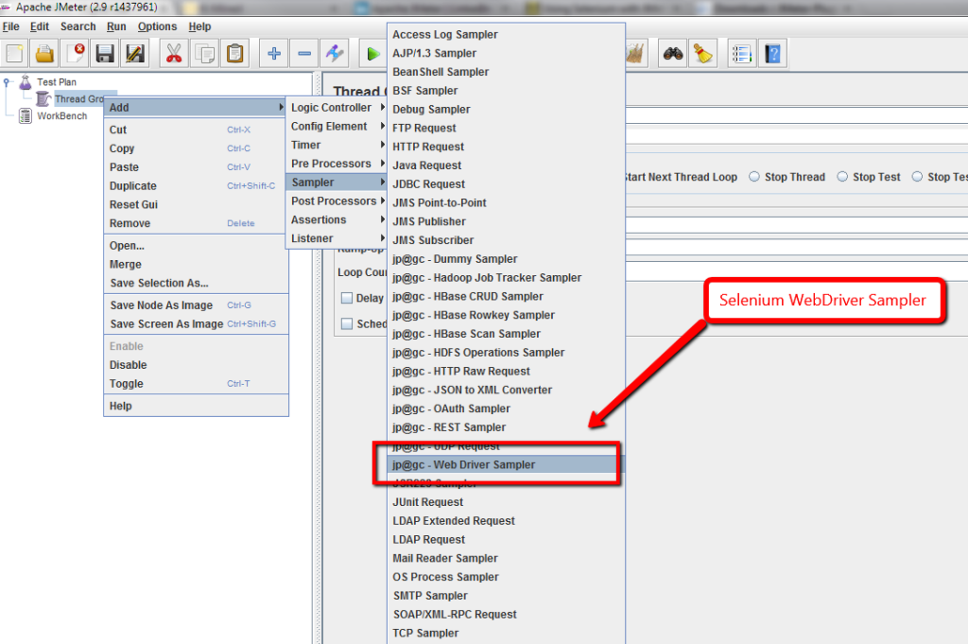Select the WorkBench tree item
The width and height of the screenshot is (968, 644).
pyautogui.click(x=61, y=115)
